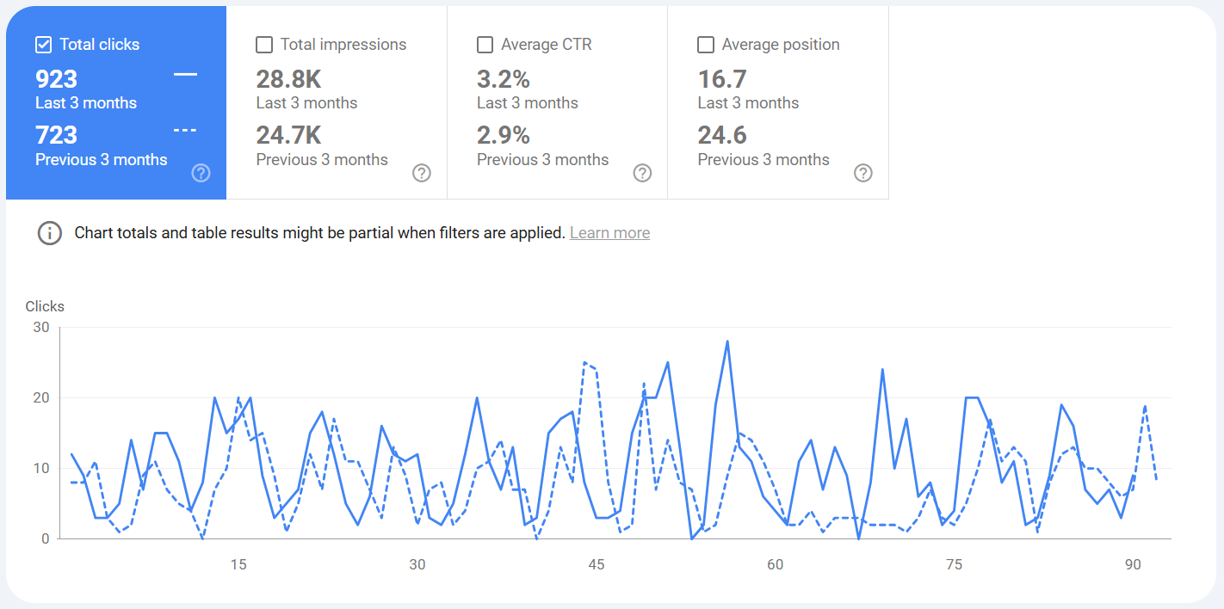Select the Average position metric card
1224x609 pixels.
point(778,102)
